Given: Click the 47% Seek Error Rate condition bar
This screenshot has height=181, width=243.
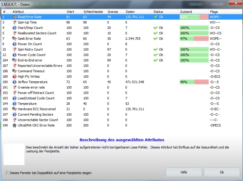Looking at the screenshot, I should [x=194, y=39].
